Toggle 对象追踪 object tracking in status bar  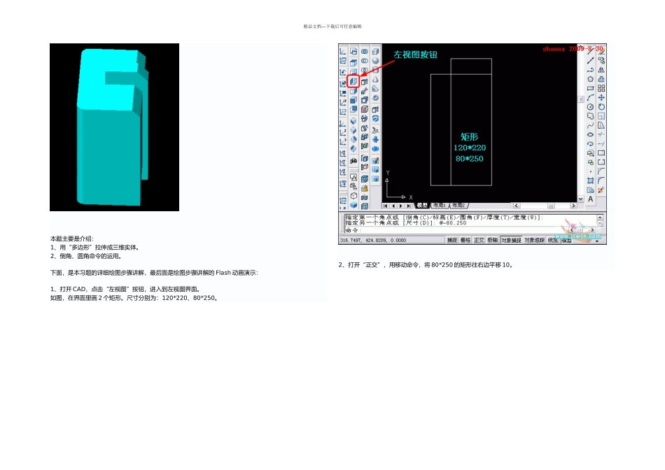[534, 241]
